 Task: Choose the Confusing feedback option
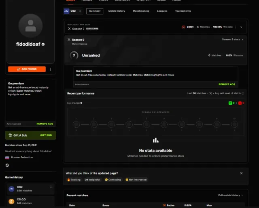pos(113,180)
